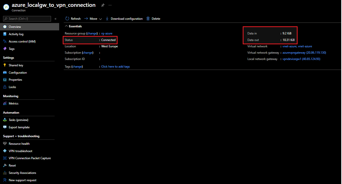Click the Delete trash can icon
Image resolution: width=342 pixels, height=184 pixels.
(x=148, y=19)
